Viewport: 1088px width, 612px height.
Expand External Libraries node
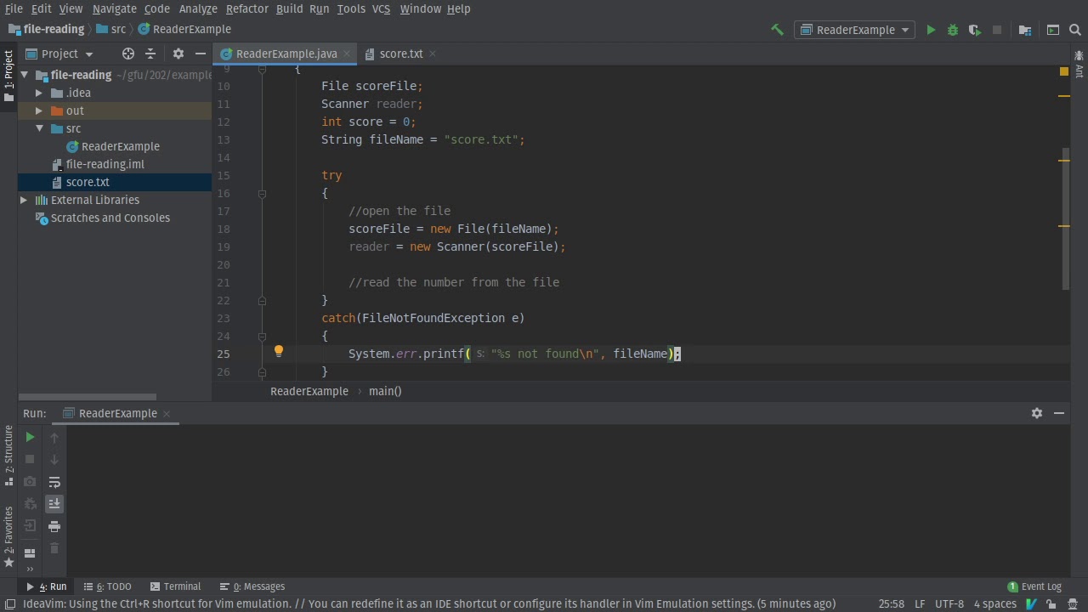[24, 200]
